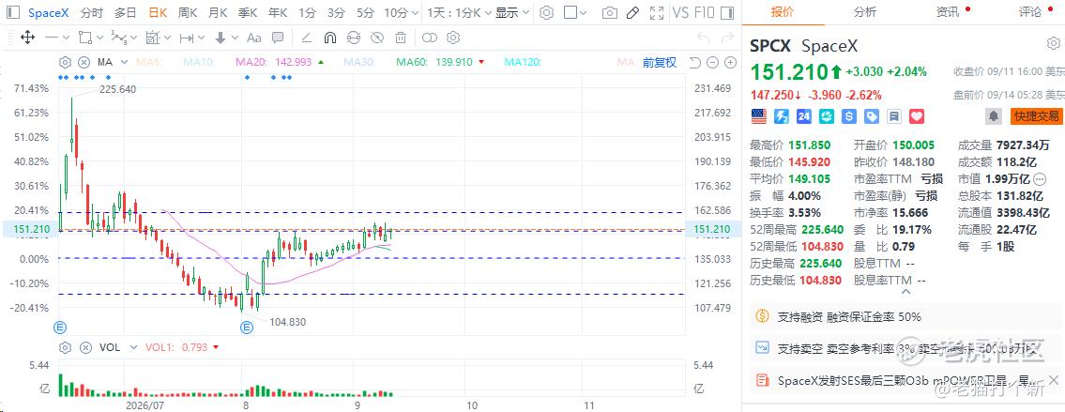This screenshot has height=412, width=1065.
Task: Toggle right quote panel icon
Action: (727, 12)
